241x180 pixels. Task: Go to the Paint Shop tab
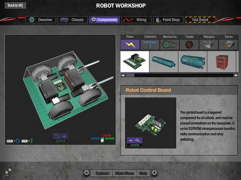(168, 20)
